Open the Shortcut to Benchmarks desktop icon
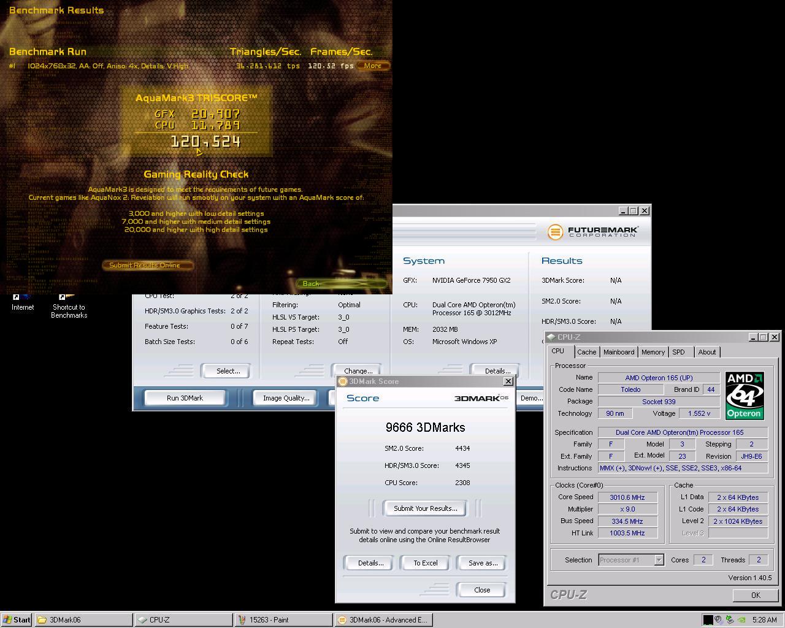 (69, 306)
